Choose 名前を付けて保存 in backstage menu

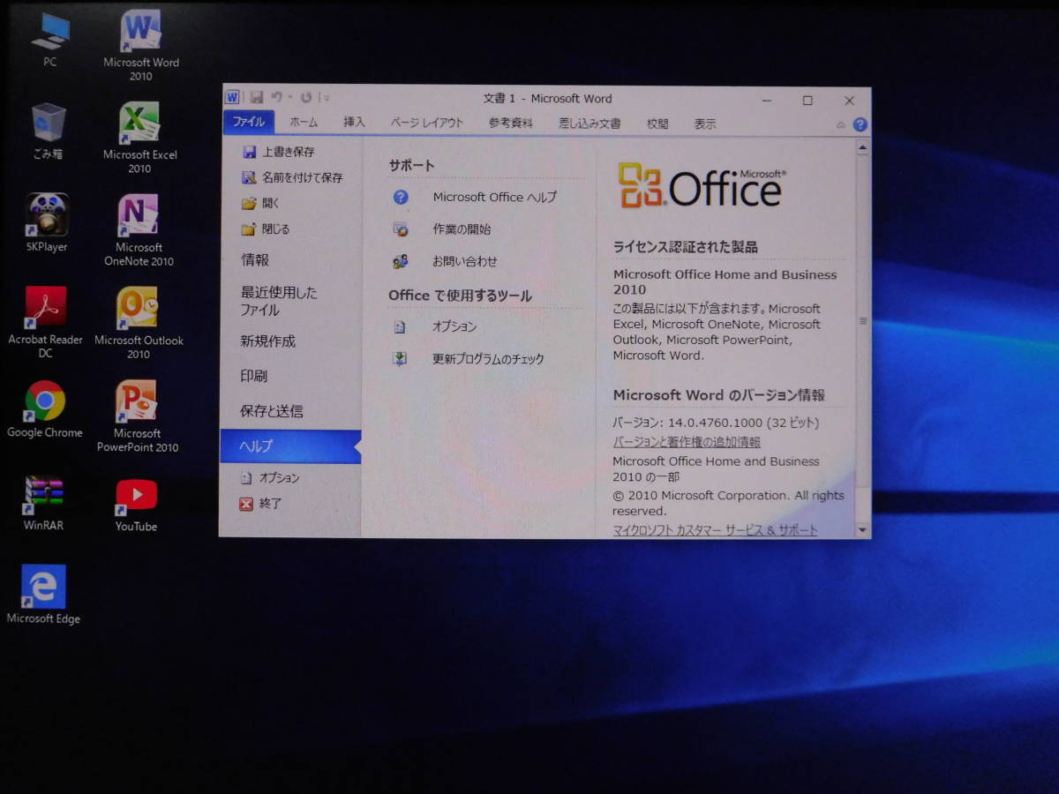tap(292, 177)
